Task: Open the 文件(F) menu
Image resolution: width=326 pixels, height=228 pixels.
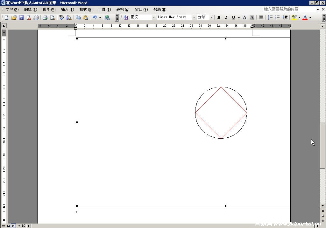Action: tap(12, 9)
